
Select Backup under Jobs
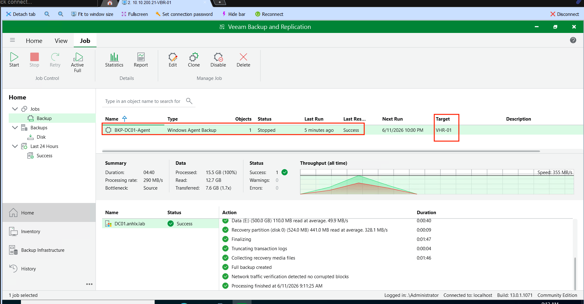(52, 118)
